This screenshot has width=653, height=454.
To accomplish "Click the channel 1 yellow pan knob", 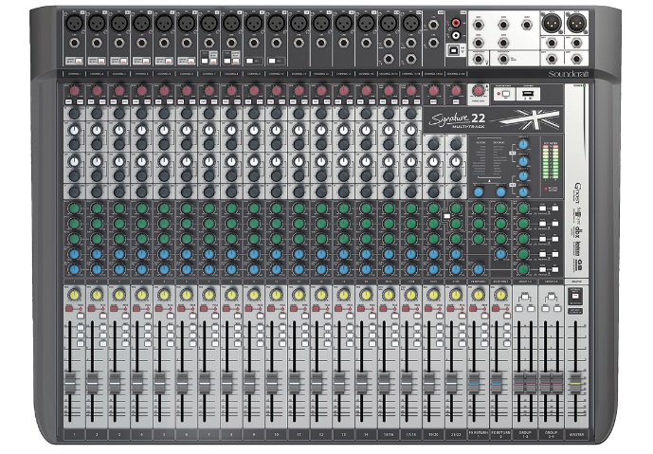I will [x=73, y=295].
